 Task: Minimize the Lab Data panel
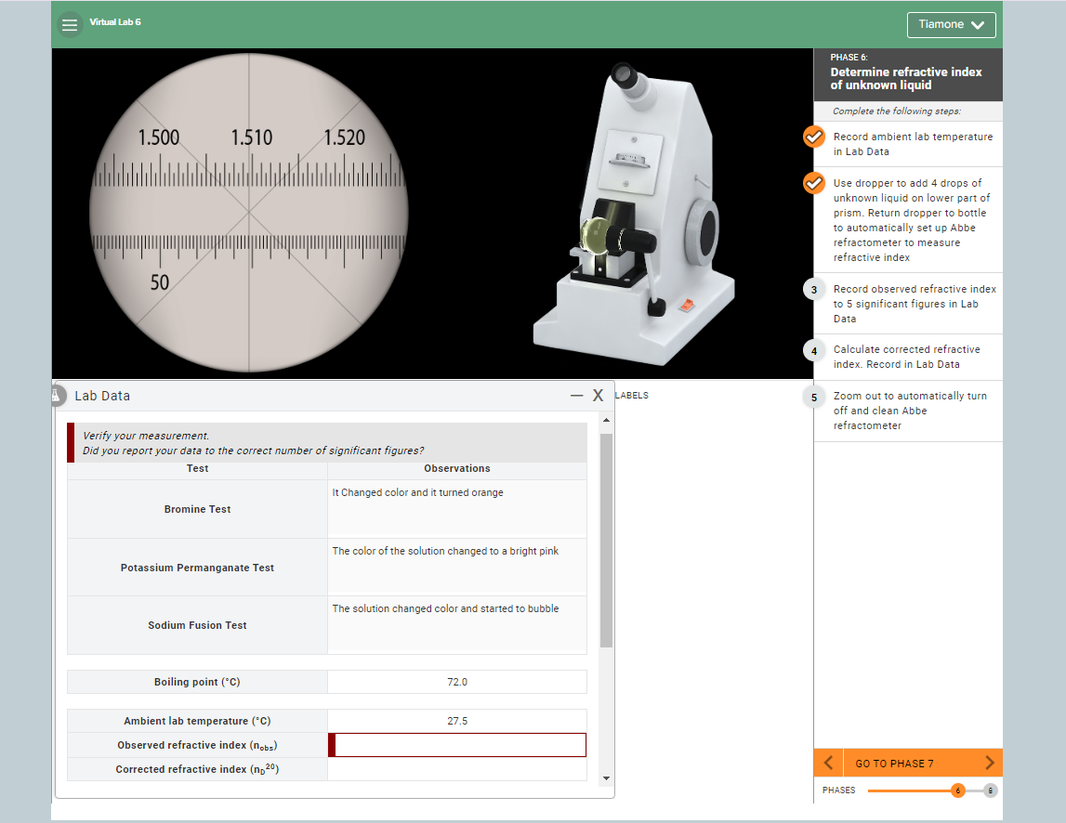click(x=575, y=395)
